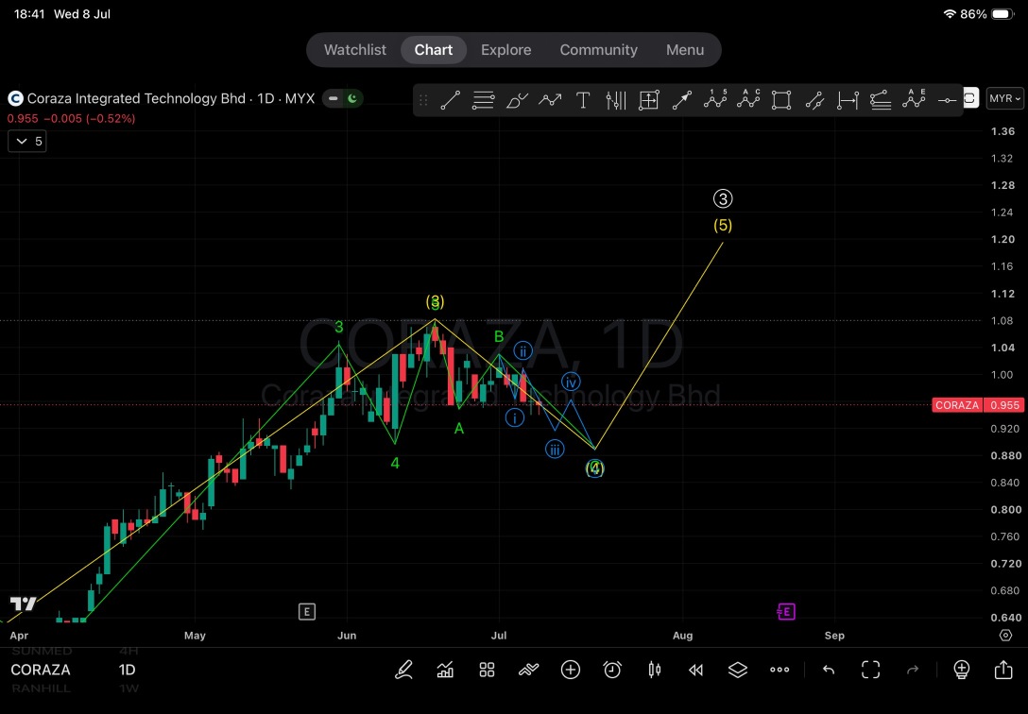Image resolution: width=1028 pixels, height=714 pixels.
Task: Create an alert with the alarm clock icon
Action: (x=612, y=670)
